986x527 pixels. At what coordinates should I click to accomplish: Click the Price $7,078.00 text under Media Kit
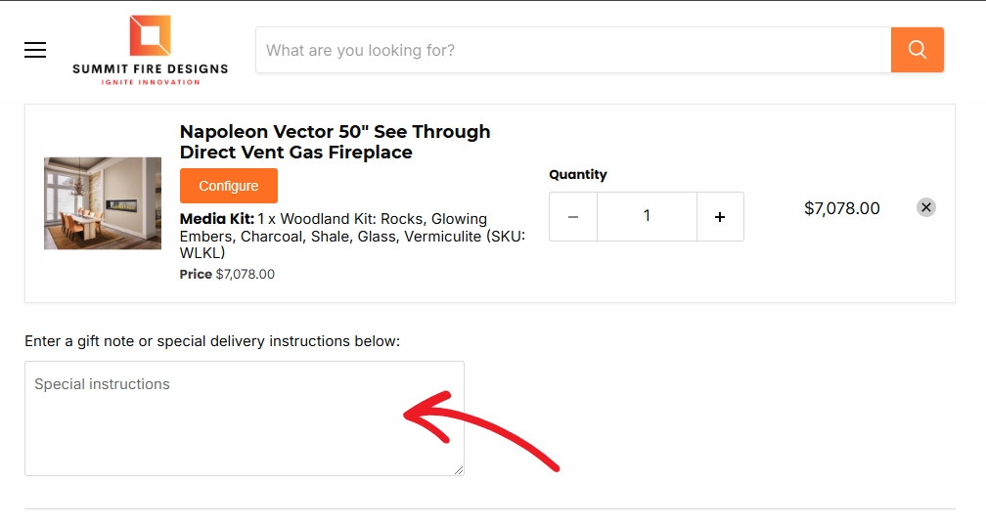(227, 274)
